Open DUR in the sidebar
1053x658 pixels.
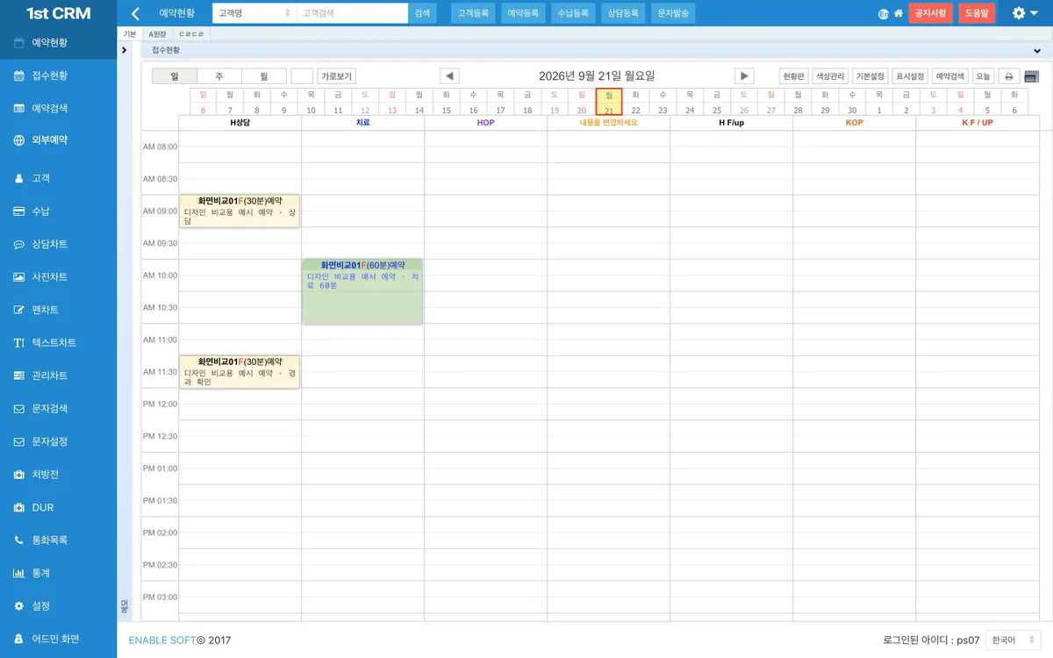coord(58,508)
